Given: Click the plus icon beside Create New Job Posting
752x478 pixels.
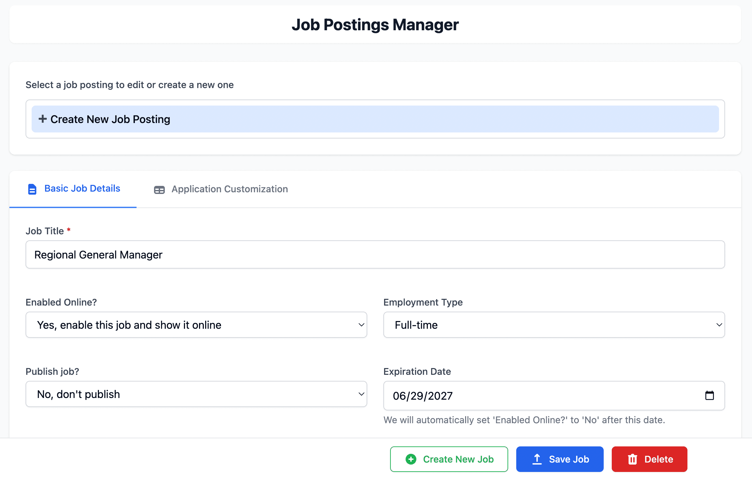Looking at the screenshot, I should (x=42, y=119).
